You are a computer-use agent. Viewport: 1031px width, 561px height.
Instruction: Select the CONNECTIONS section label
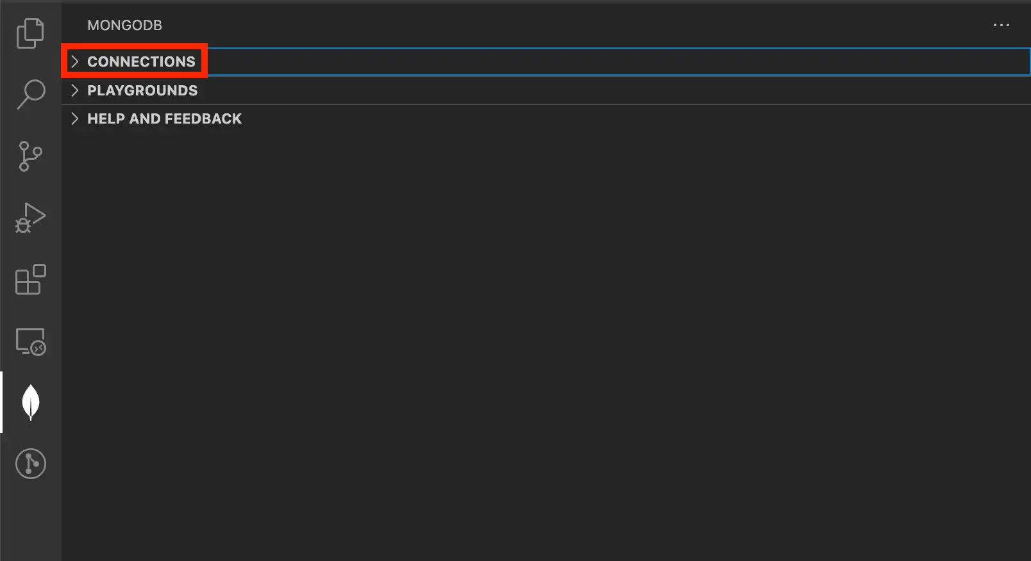click(141, 61)
